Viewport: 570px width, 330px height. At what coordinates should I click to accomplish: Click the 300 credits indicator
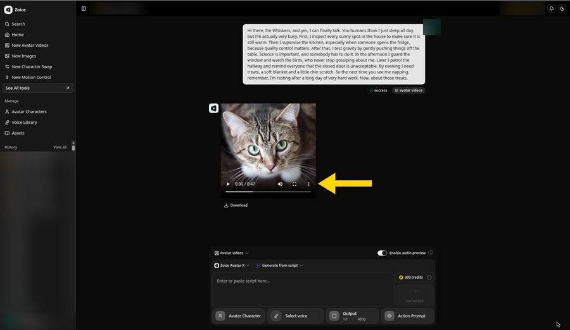411,278
